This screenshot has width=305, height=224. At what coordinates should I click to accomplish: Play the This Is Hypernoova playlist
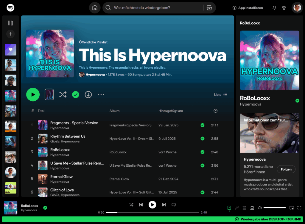pos(33,95)
